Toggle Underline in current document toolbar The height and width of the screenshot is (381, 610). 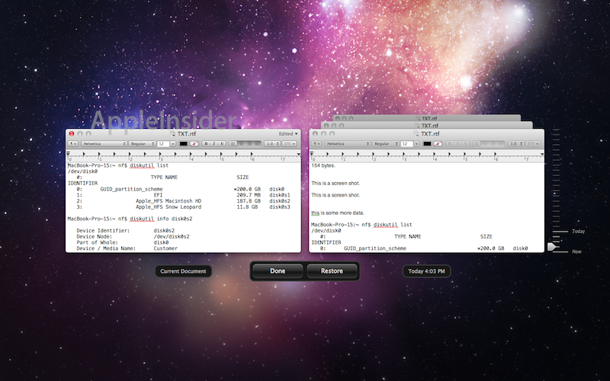222,143
